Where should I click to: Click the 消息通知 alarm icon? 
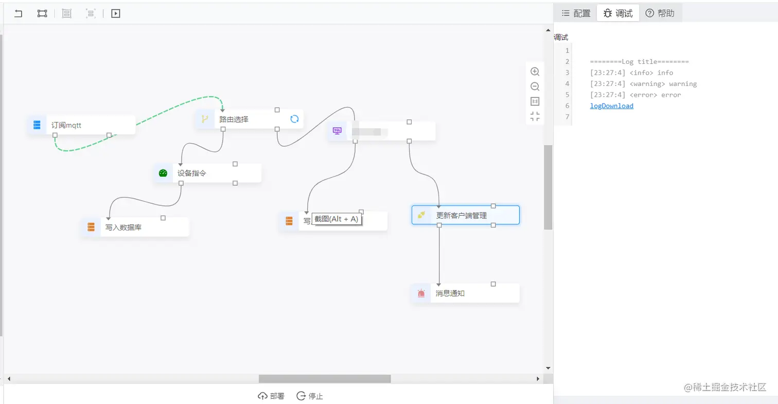[x=421, y=293]
